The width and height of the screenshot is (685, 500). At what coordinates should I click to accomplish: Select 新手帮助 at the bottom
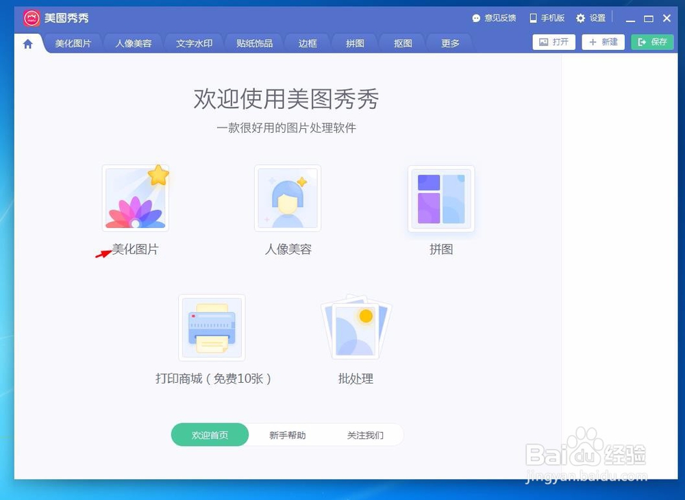[x=288, y=436]
